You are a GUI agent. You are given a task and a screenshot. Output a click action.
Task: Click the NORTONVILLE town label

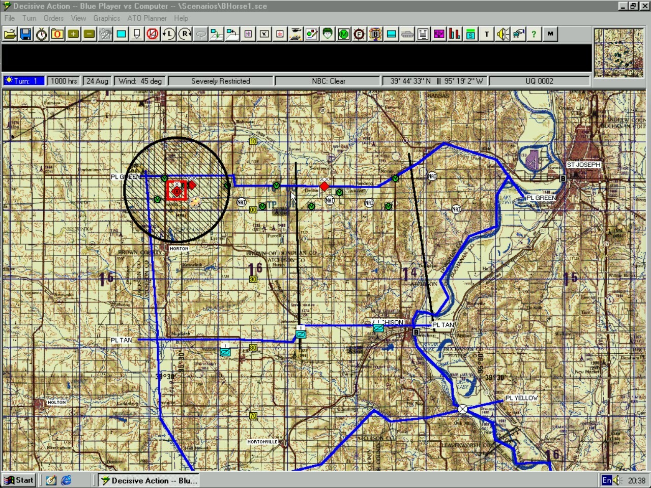pos(262,442)
